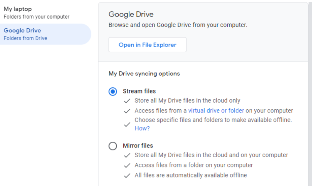This screenshot has height=186, width=316.
Task: Select the Stream files radio button
Action: (x=113, y=91)
